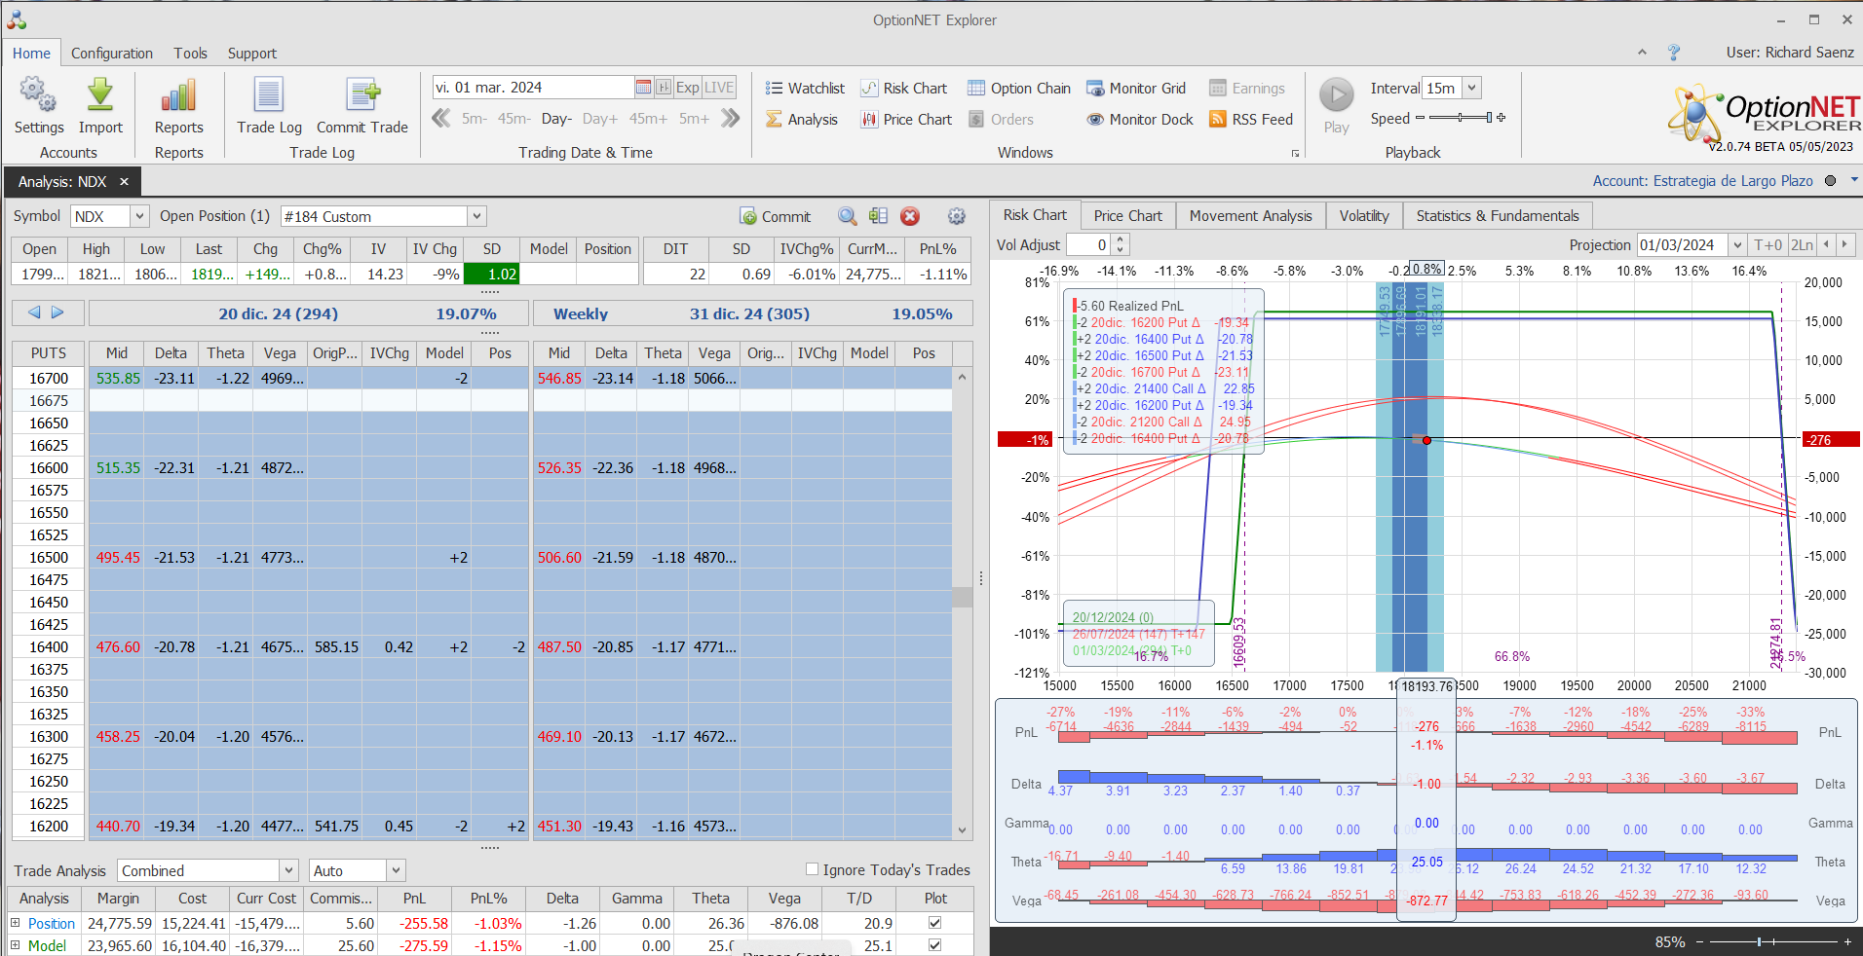Viewport: 1863px width, 956px height.
Task: Step back with double left chevron
Action: pos(441,119)
